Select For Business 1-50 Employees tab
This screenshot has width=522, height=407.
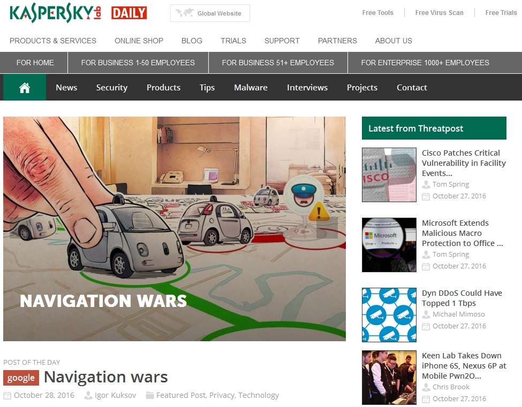coord(138,63)
